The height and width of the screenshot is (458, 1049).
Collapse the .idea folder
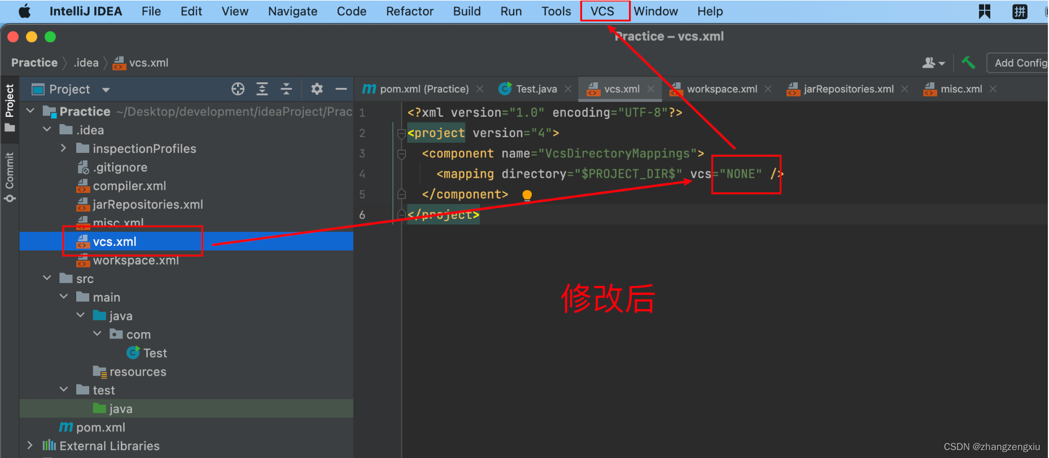[47, 130]
